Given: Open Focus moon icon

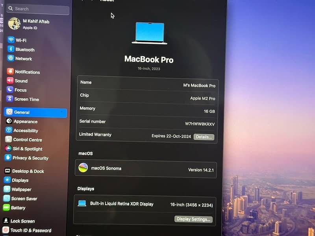Looking at the screenshot, I should coord(10,90).
